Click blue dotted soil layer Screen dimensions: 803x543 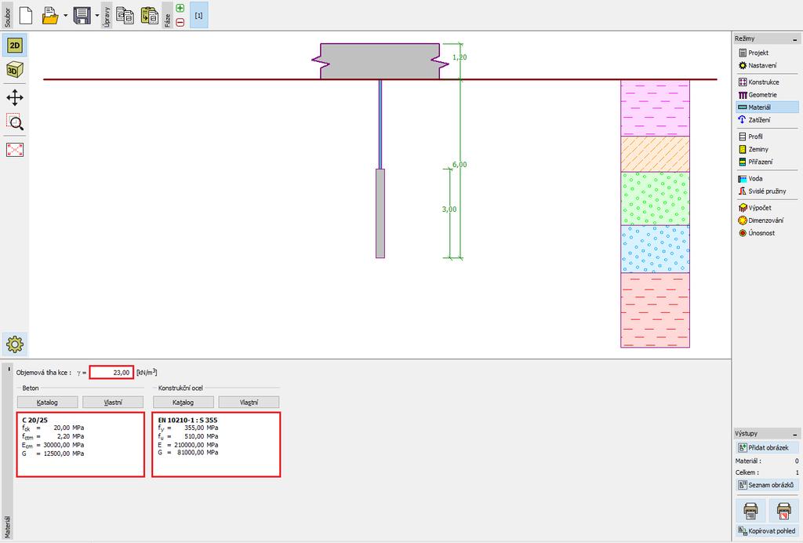[655, 249]
